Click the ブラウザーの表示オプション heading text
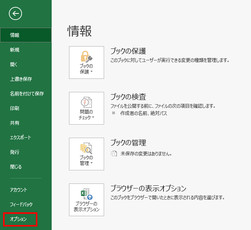Image resolution: width=251 pixels, height=230 pixels. pos(148,188)
